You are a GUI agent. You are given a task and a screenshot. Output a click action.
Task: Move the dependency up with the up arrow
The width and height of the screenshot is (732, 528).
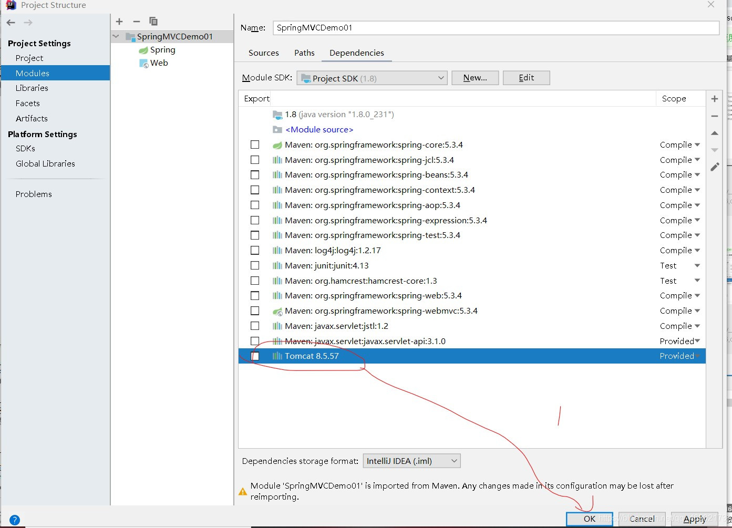[x=715, y=133]
